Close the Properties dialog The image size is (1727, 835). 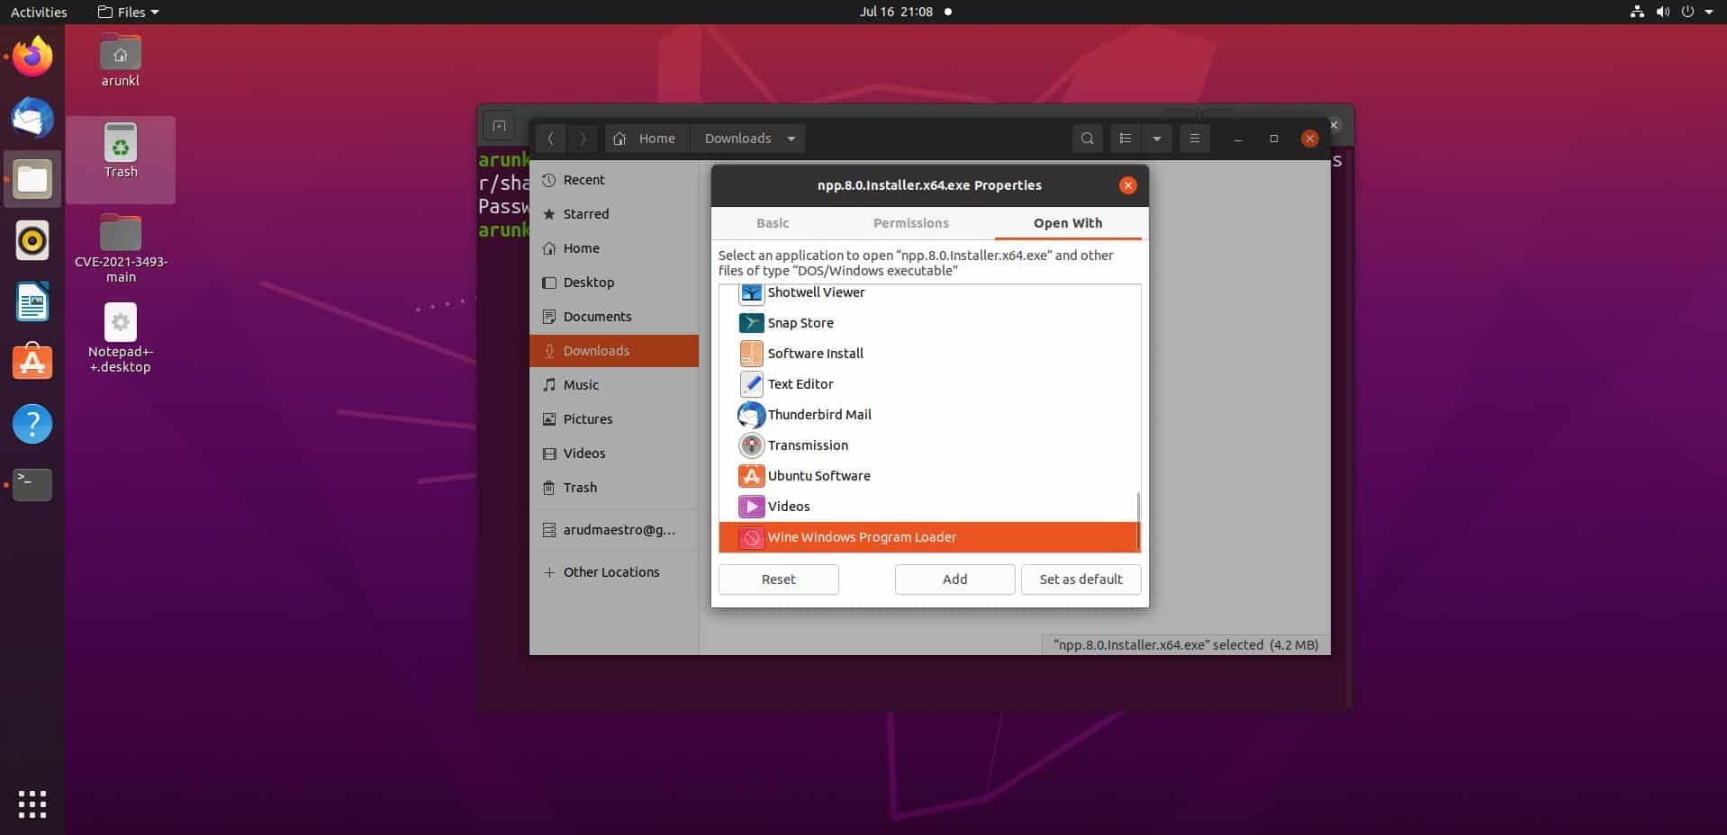click(1127, 185)
